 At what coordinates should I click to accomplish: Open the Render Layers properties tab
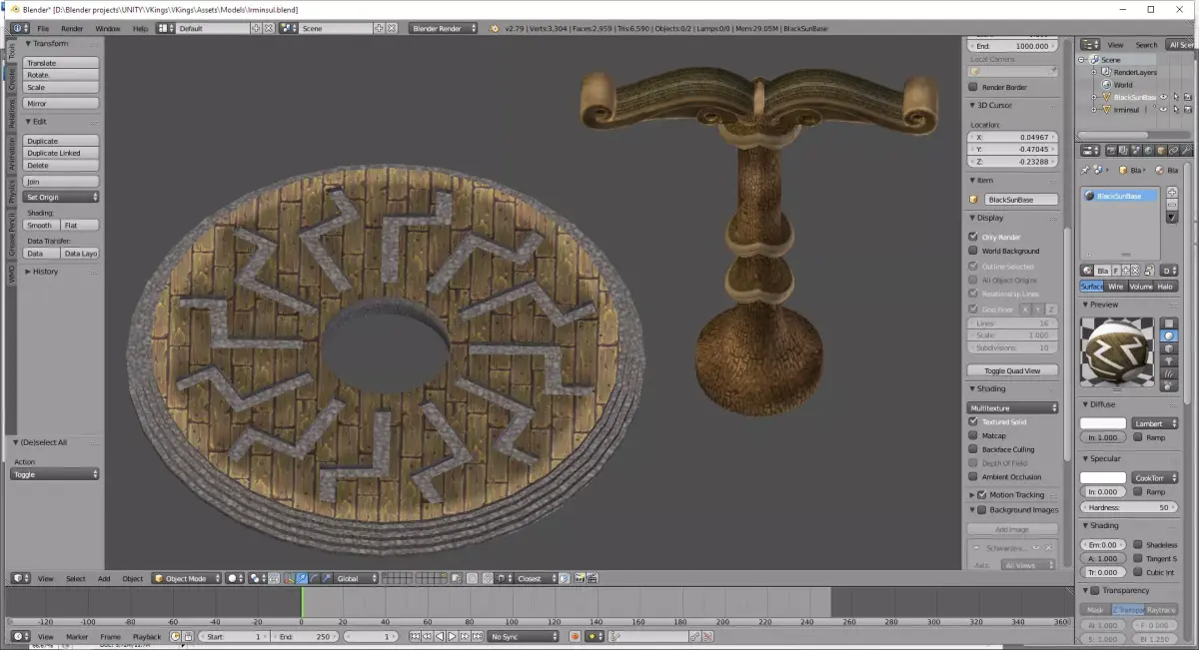(x=1123, y=150)
